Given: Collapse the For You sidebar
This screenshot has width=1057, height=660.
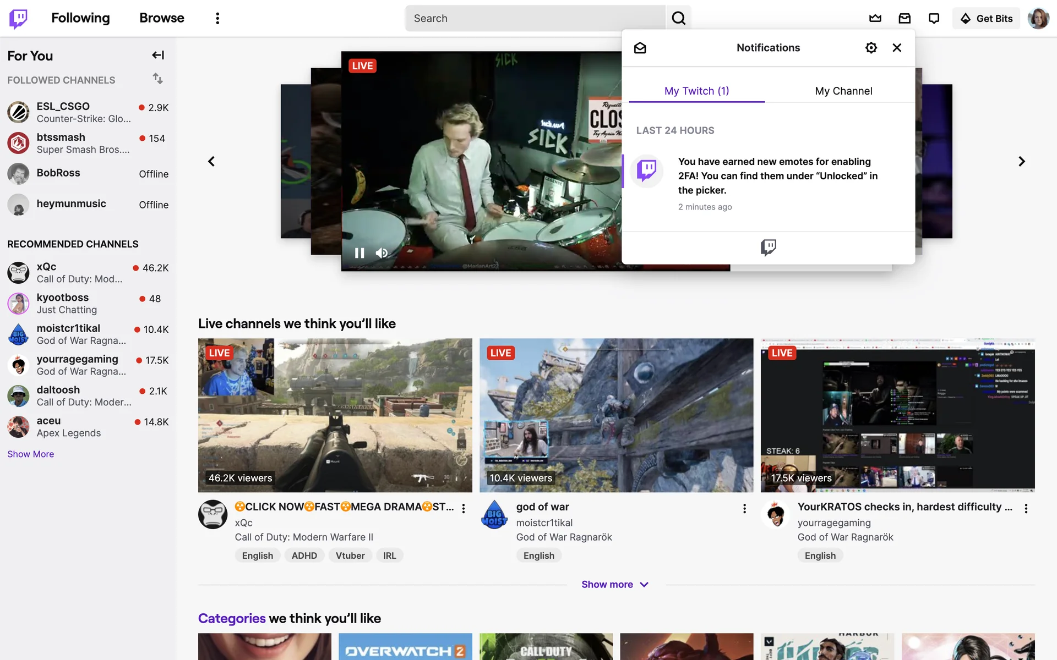Looking at the screenshot, I should pos(158,55).
